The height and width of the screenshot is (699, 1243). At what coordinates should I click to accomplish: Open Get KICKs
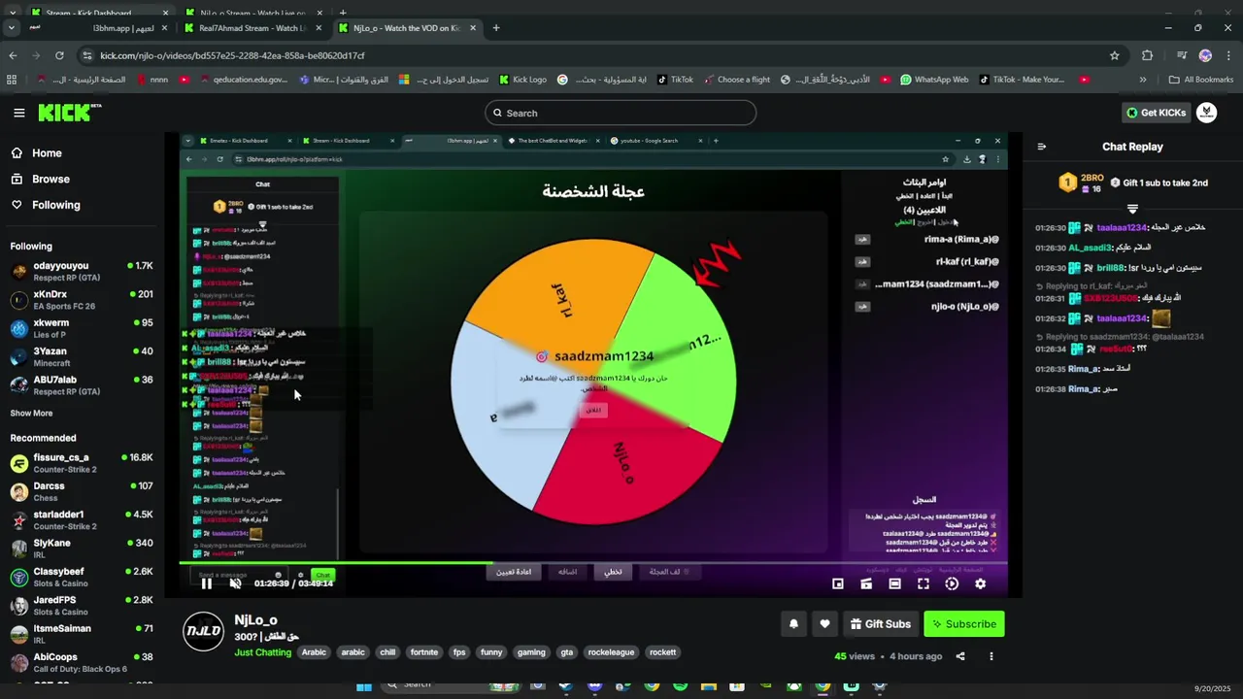click(x=1156, y=113)
